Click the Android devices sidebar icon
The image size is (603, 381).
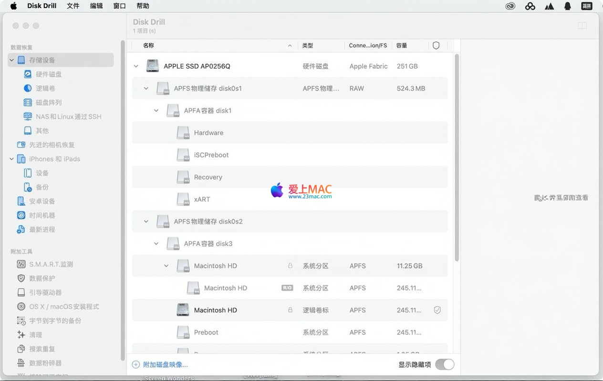coord(21,201)
